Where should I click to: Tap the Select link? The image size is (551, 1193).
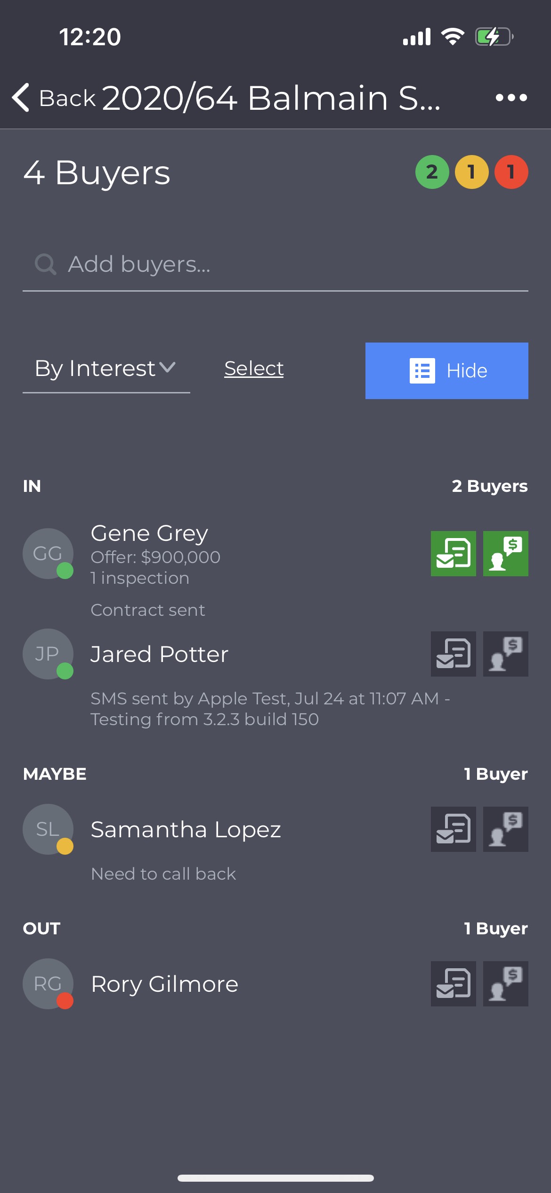click(x=254, y=368)
